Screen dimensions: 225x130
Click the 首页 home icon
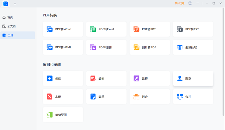4,17
